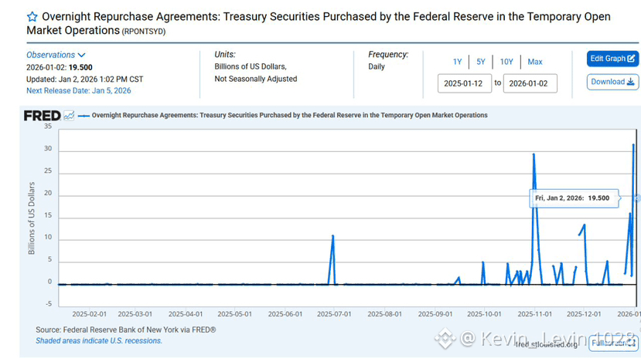
Task: Open the Download menu button
Action: [x=612, y=82]
